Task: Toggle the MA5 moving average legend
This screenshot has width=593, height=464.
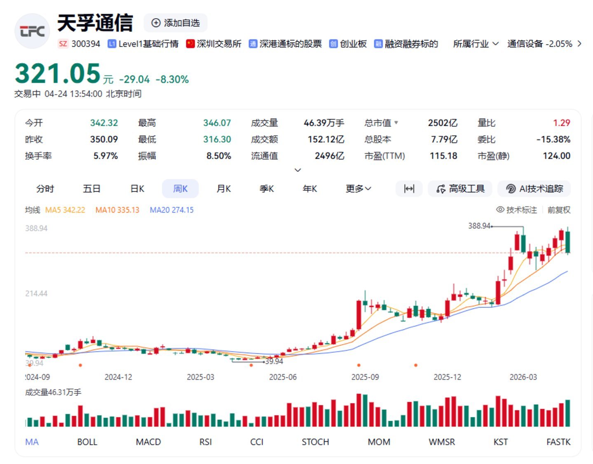Action: 64,210
